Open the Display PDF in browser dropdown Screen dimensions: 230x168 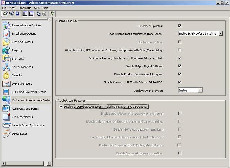pos(200,90)
